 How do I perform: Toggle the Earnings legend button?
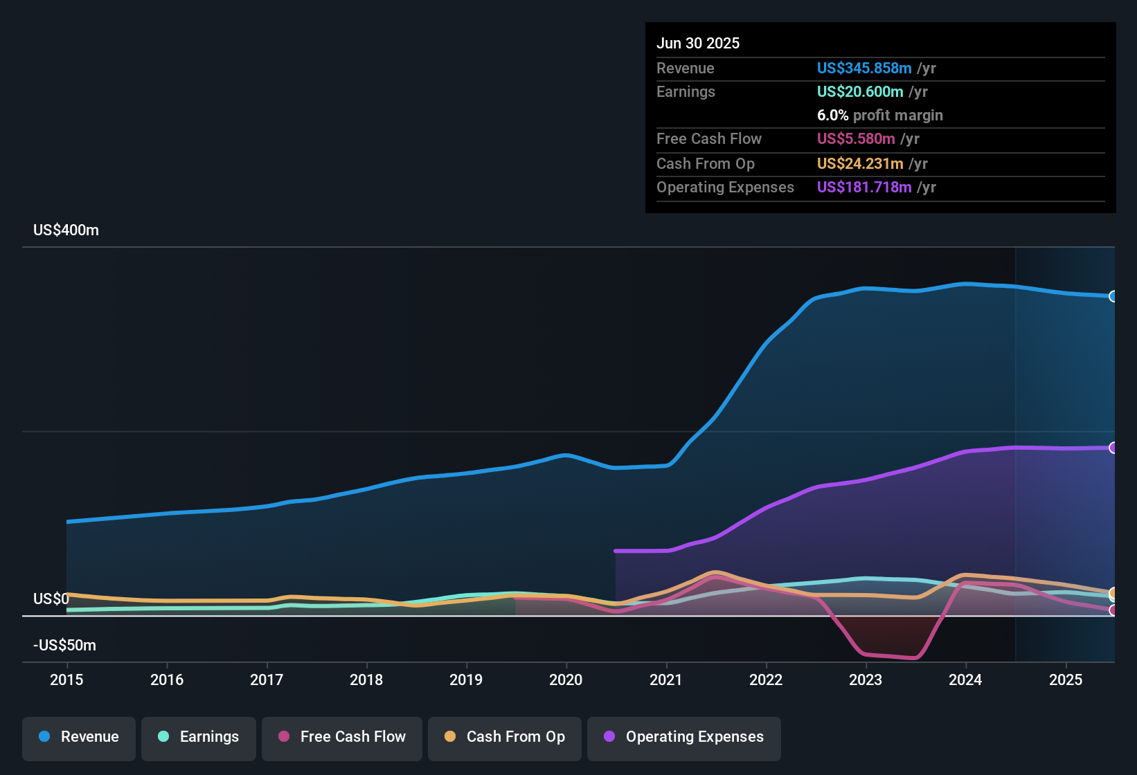(199, 738)
